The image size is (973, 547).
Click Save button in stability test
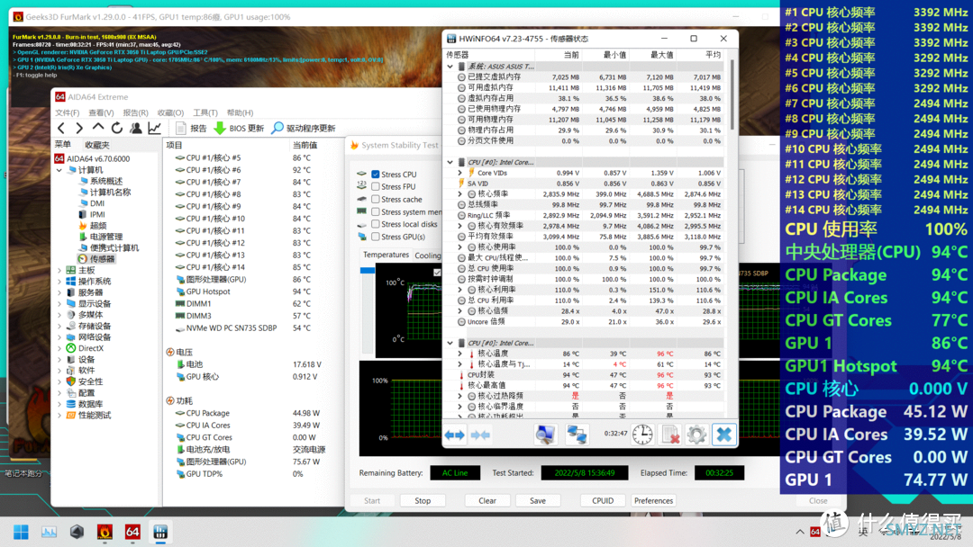tap(538, 500)
